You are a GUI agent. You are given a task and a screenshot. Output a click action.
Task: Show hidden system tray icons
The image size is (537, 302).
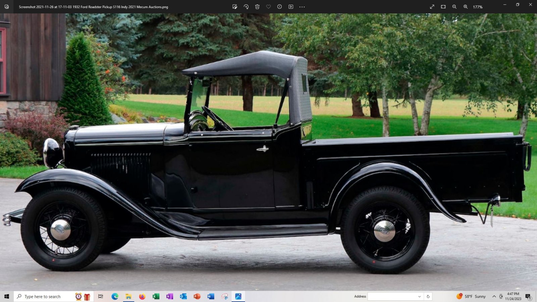pyautogui.click(x=494, y=296)
